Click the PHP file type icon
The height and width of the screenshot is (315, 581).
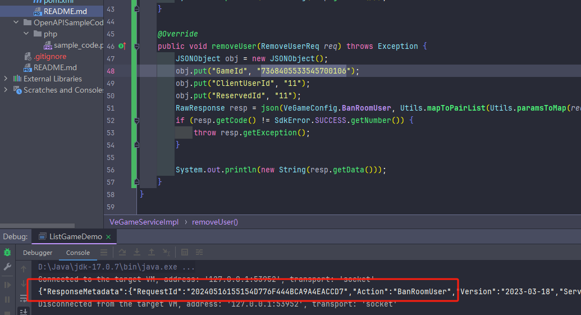(48, 45)
